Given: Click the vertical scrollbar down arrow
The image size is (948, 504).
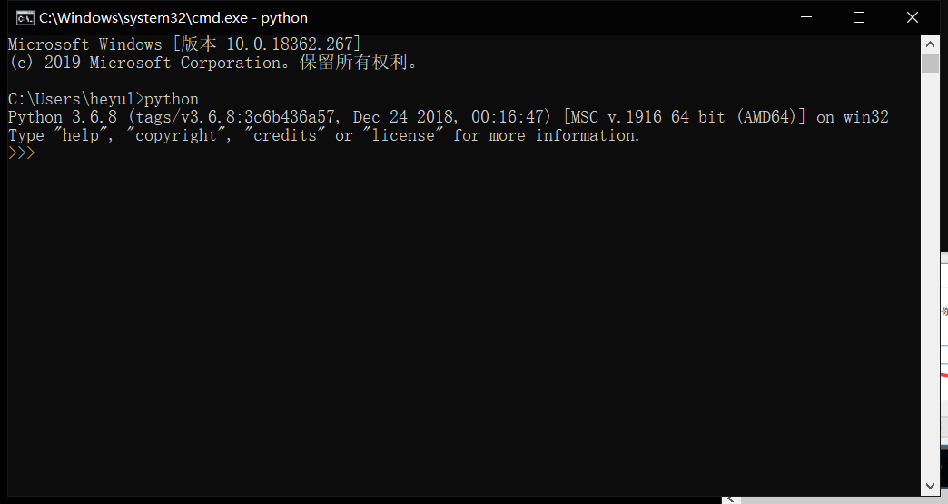Looking at the screenshot, I should click(x=930, y=487).
